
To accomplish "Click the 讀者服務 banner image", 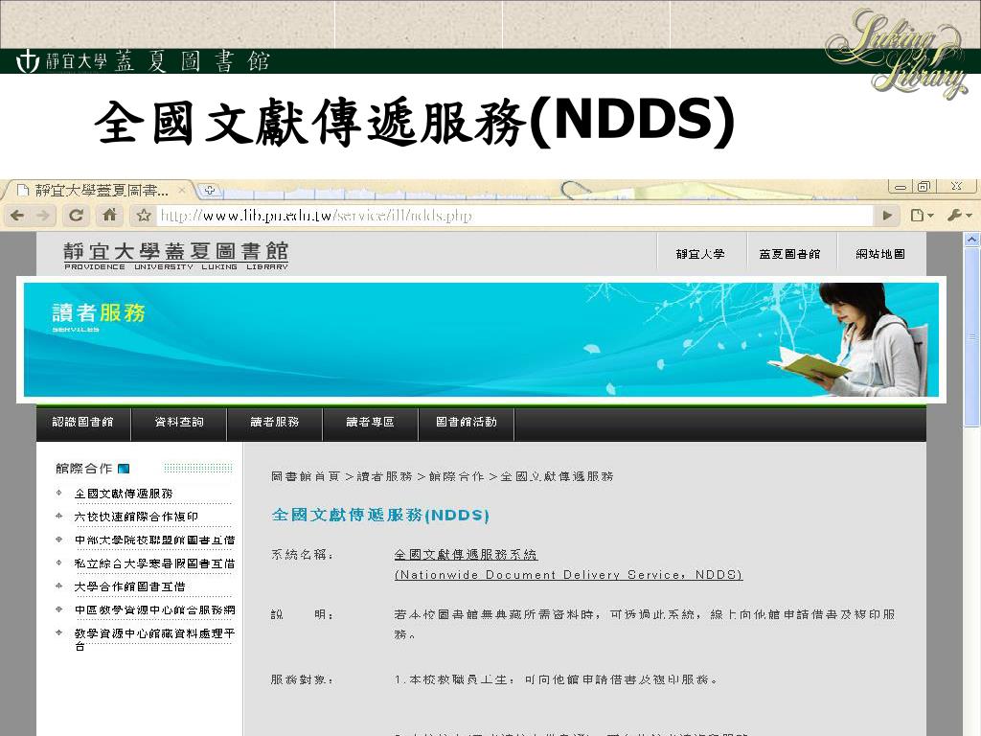I will click(481, 340).
